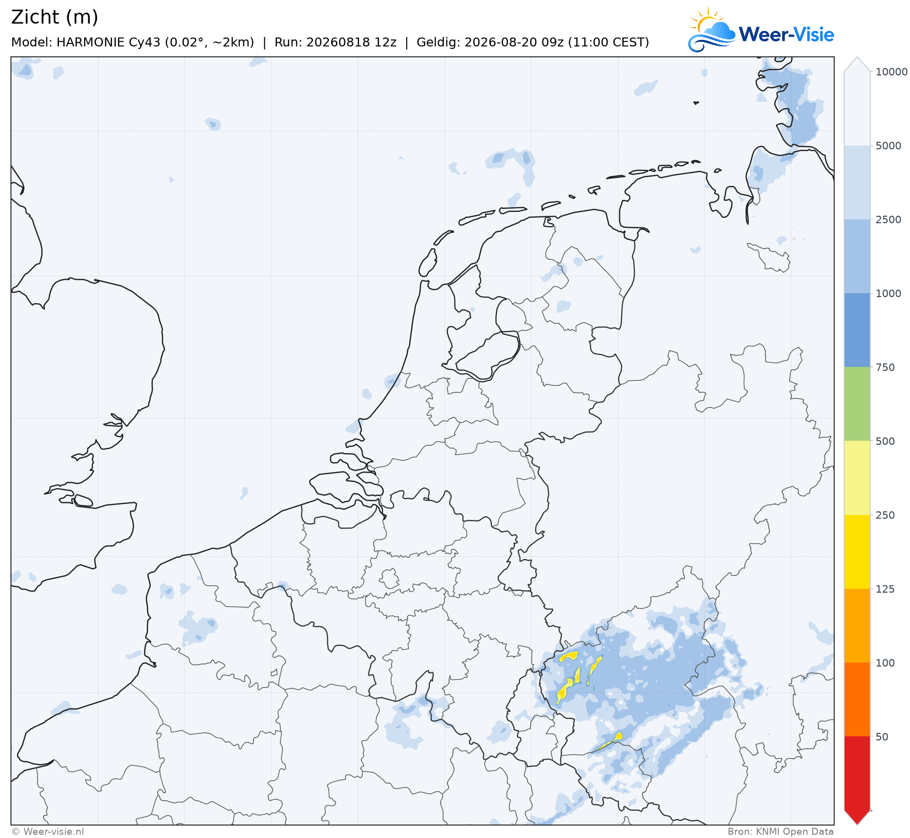The width and height of the screenshot is (910, 838).
Task: Click the Weer-Visie sun and cloud logo
Action: [x=712, y=30]
